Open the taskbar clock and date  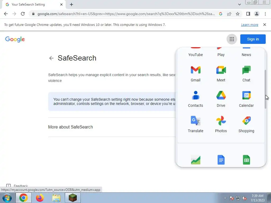click(x=258, y=198)
